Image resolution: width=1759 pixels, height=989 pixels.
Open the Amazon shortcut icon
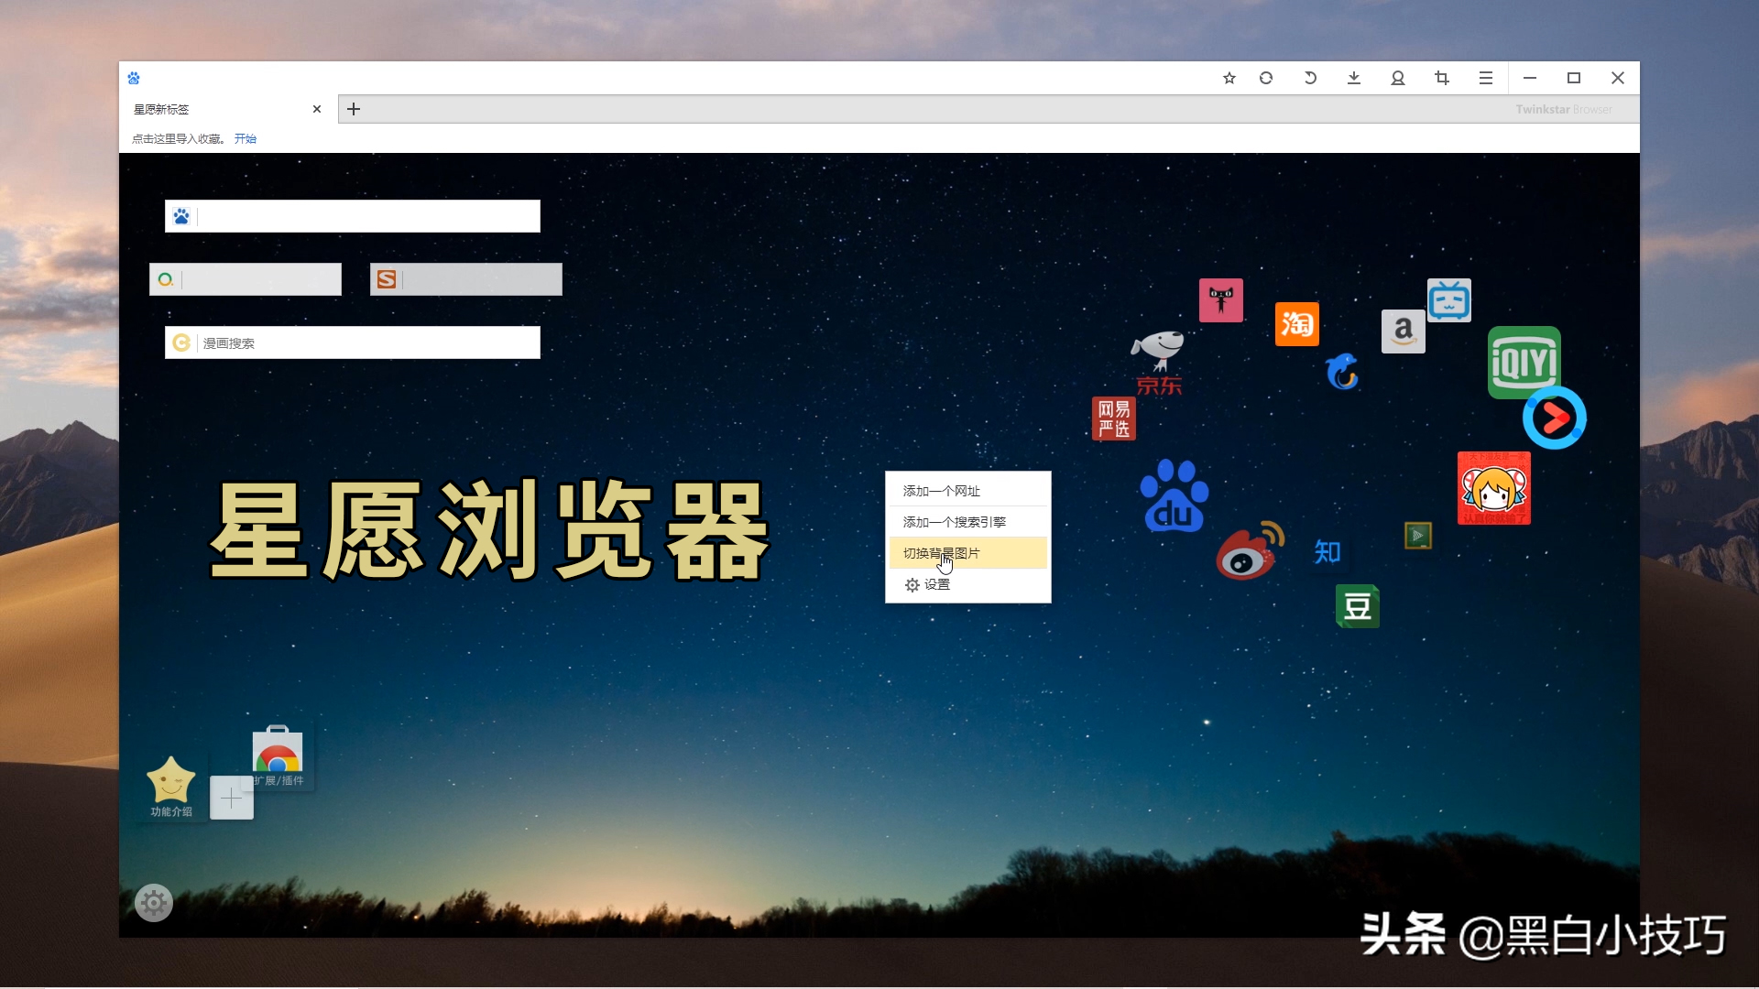[x=1403, y=331]
